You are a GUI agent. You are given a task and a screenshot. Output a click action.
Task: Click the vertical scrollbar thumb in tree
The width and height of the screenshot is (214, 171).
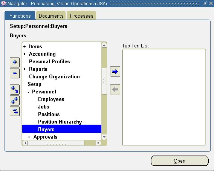coord(104,81)
